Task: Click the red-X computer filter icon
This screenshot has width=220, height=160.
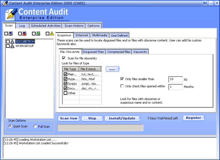Action: pyautogui.click(x=25, y=33)
